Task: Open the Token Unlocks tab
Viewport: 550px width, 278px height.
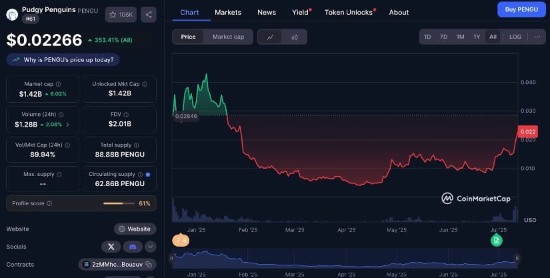Action: click(x=349, y=12)
